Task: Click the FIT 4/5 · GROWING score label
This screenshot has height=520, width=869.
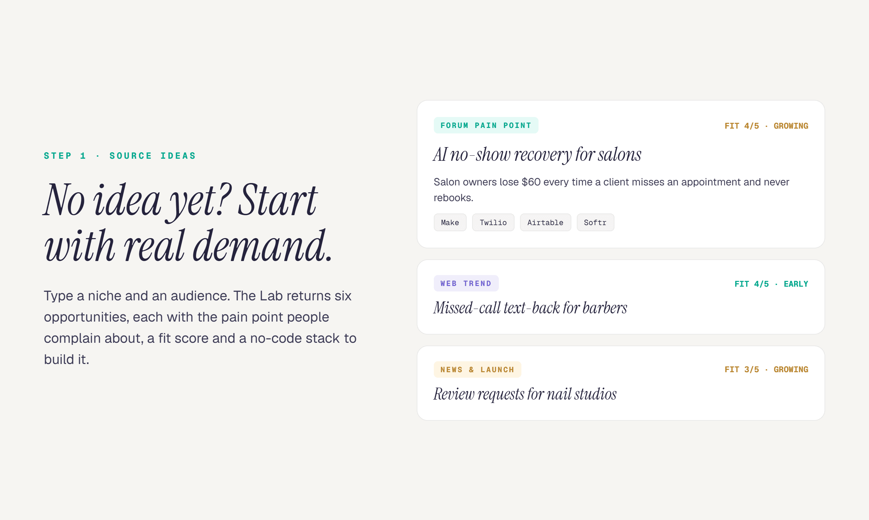Action: (766, 126)
